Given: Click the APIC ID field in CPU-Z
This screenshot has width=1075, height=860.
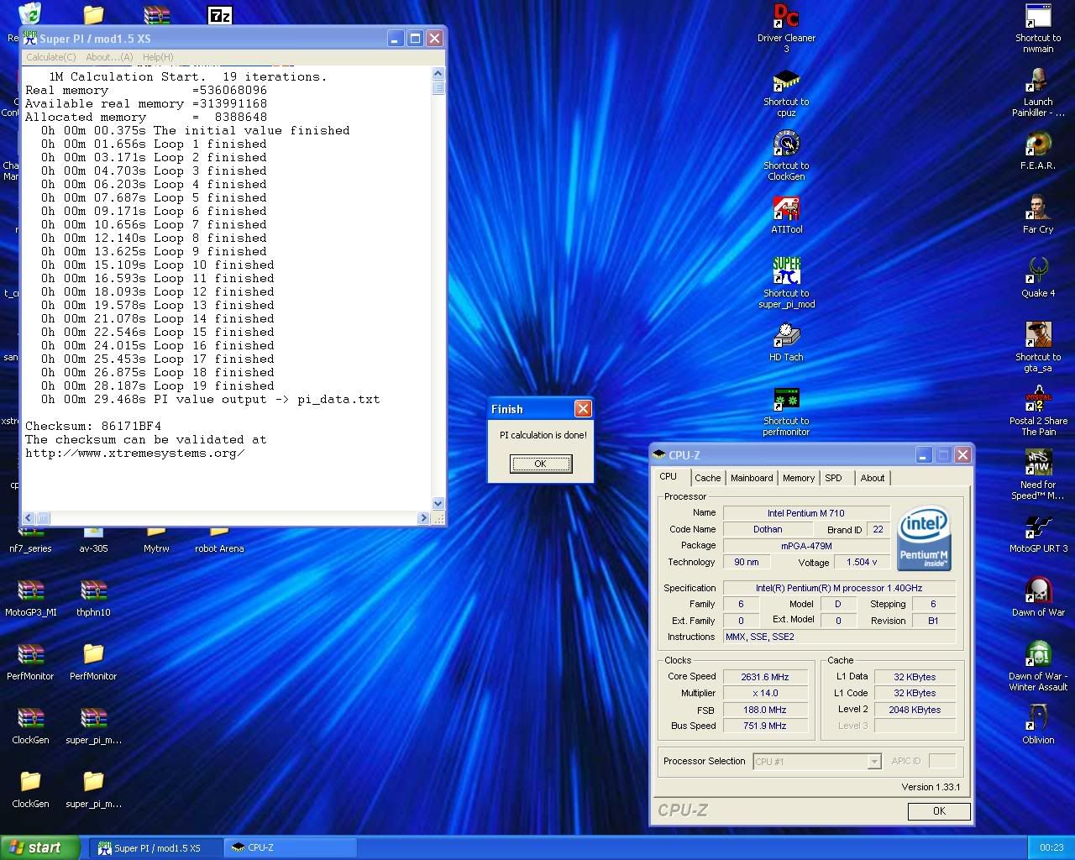Looking at the screenshot, I should pos(942,762).
